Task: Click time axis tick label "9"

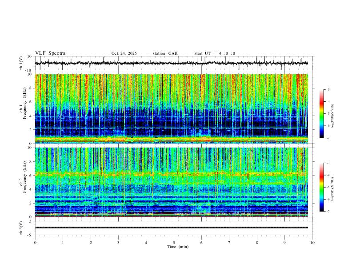Action: [x=284, y=243]
